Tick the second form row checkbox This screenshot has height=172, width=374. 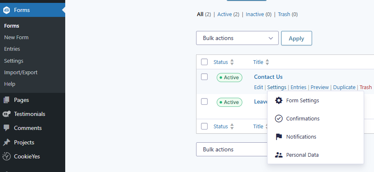pyautogui.click(x=204, y=101)
